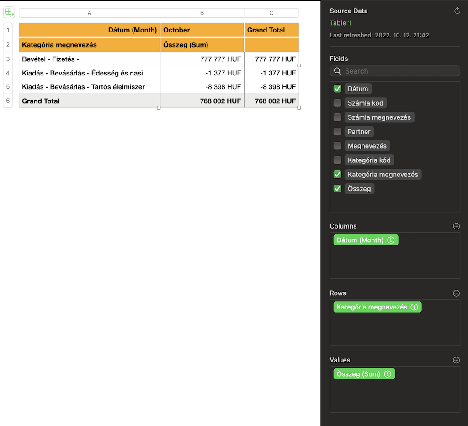Select the Grand Total 768 002 HUF cell in column C
The height and width of the screenshot is (426, 468).
coord(271,101)
